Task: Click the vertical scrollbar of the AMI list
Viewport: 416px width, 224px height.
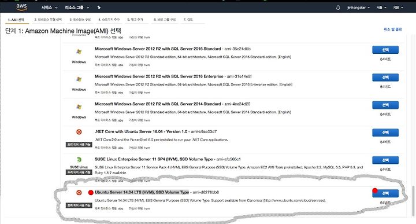Action: 413,201
